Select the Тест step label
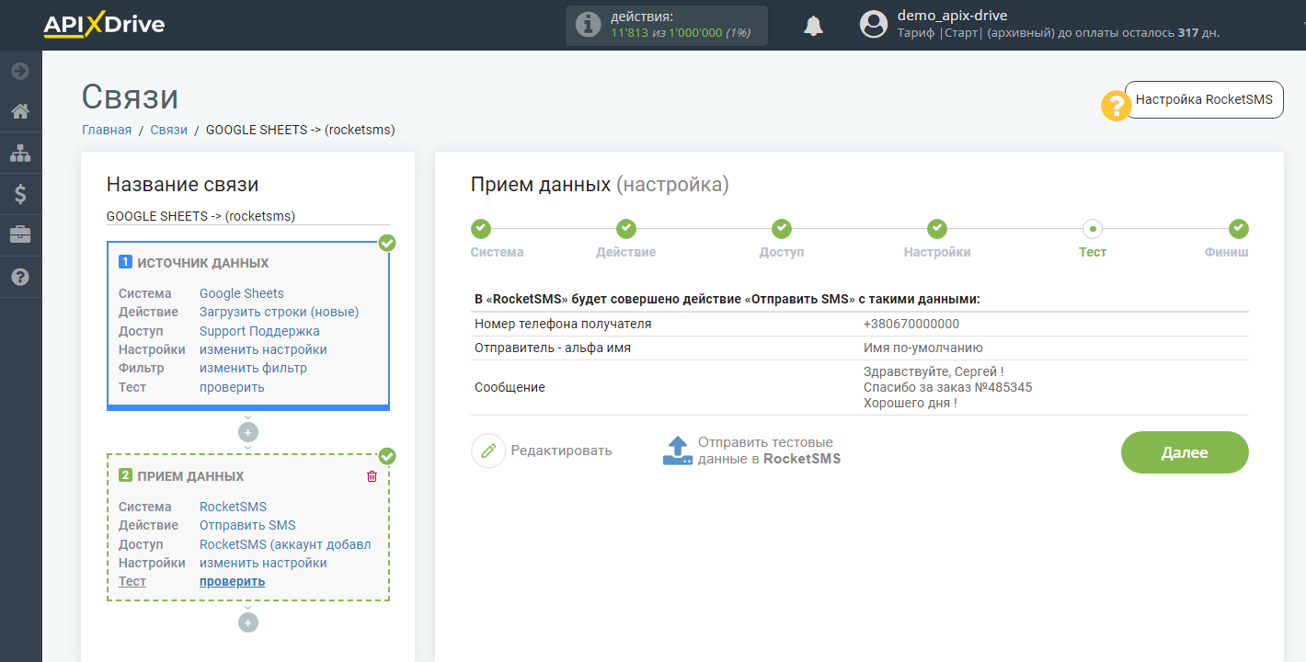Viewport: 1306px width, 662px height. pos(1093,252)
